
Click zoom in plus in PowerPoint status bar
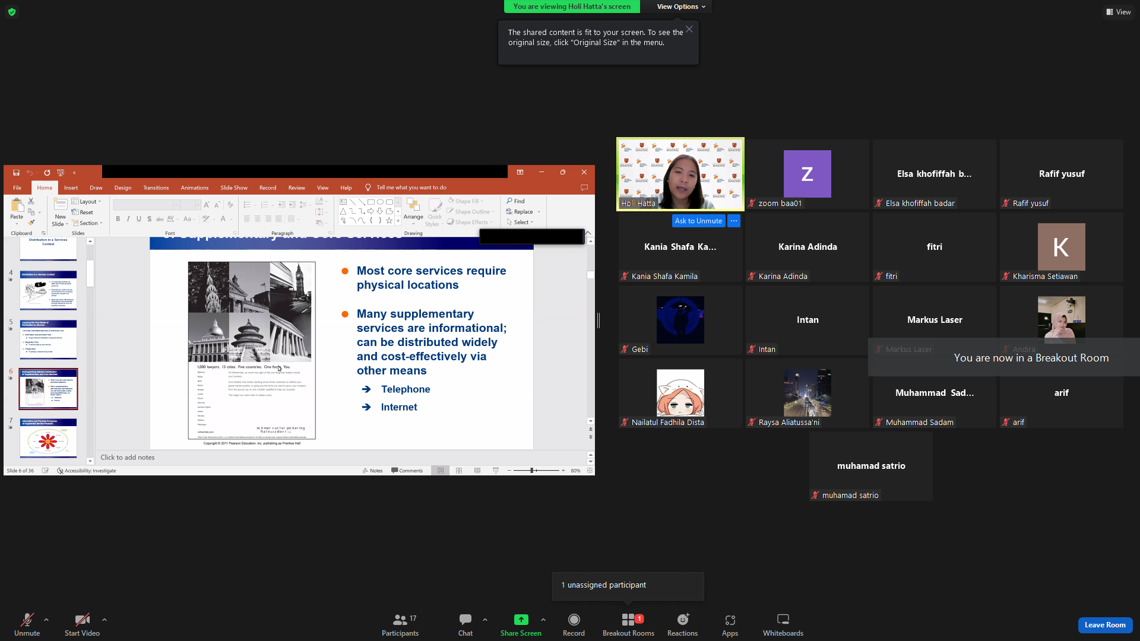[563, 471]
